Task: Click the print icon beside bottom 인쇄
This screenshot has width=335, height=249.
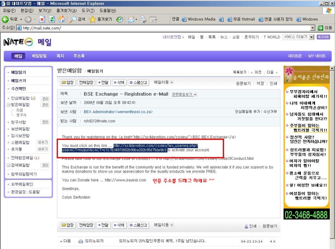Action: 246,226
